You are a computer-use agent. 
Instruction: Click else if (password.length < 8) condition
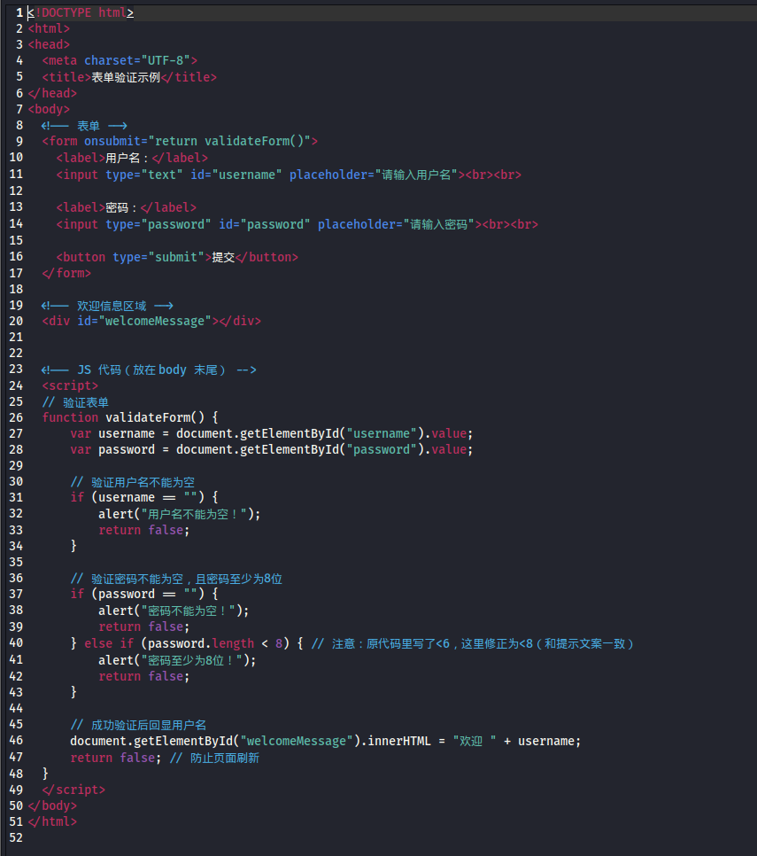point(187,643)
